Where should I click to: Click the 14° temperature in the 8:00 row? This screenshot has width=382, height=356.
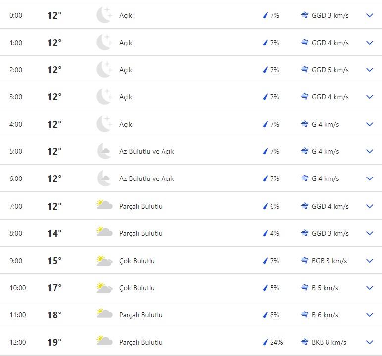(x=54, y=233)
